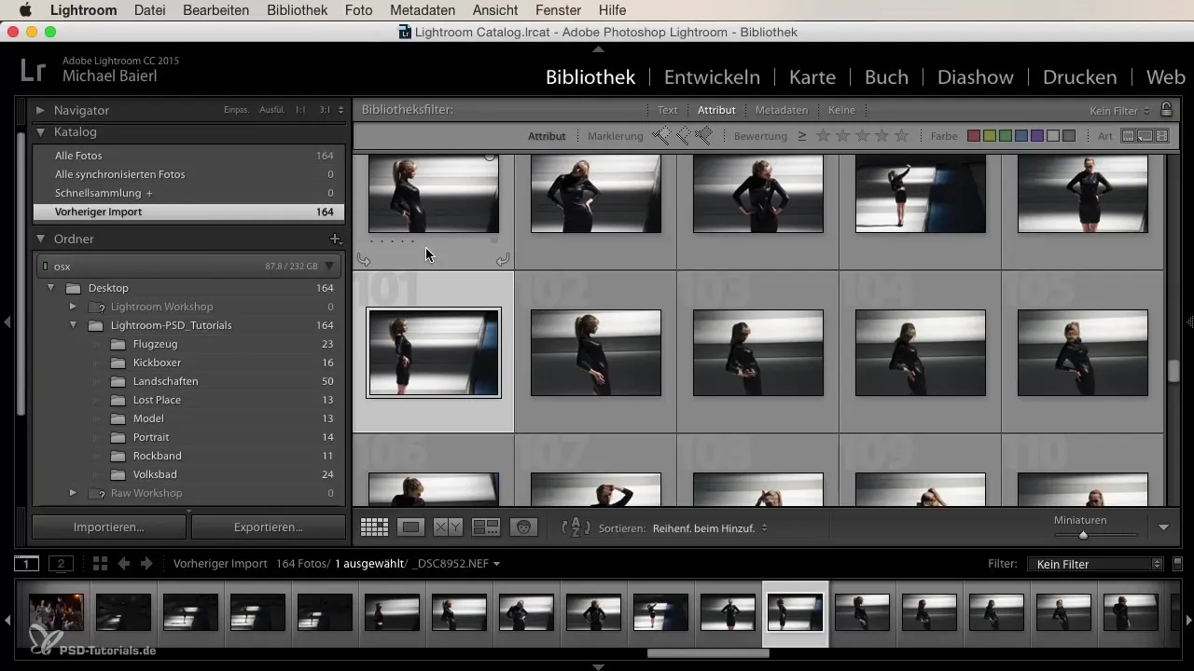Open the Apple menu

click(25, 10)
